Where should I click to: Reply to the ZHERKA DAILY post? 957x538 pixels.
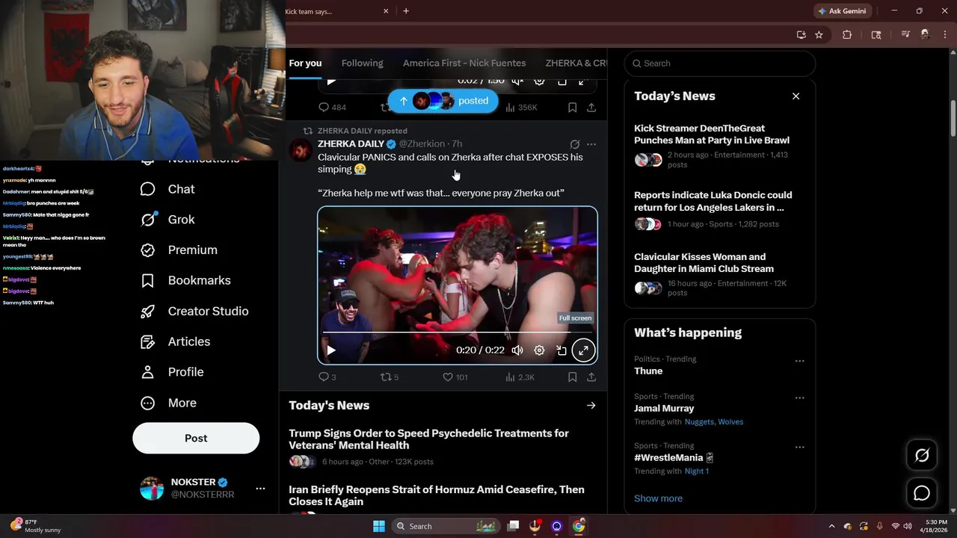327,377
